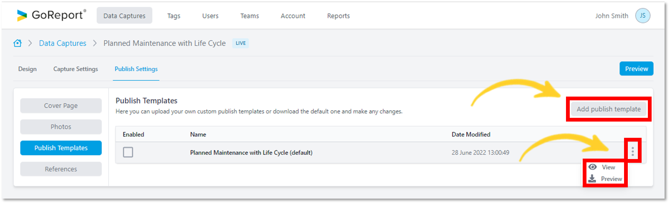Open the References section
The width and height of the screenshot is (670, 204).
[61, 169]
